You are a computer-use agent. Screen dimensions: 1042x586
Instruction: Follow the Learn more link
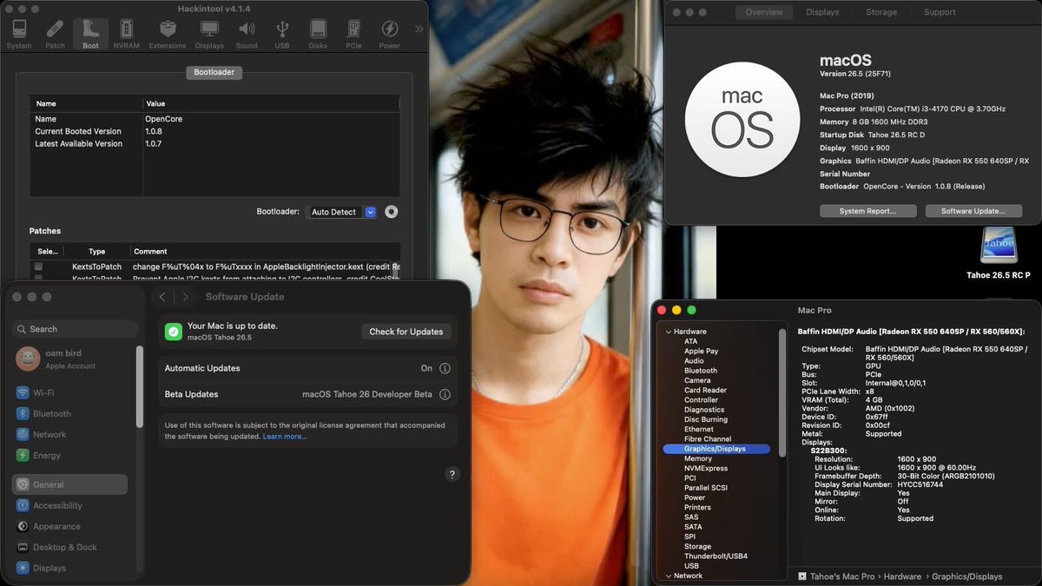tap(285, 437)
